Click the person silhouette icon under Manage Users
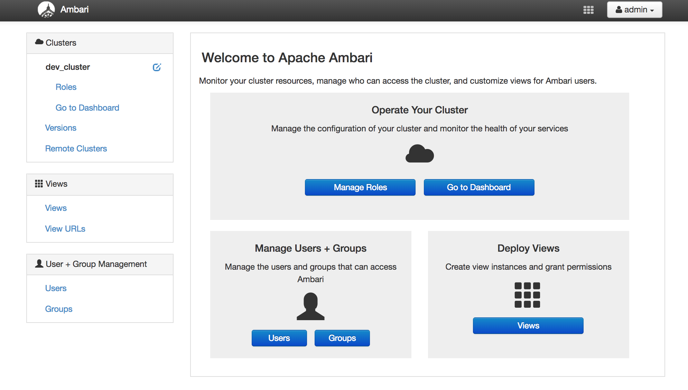The width and height of the screenshot is (688, 390). pos(310,306)
